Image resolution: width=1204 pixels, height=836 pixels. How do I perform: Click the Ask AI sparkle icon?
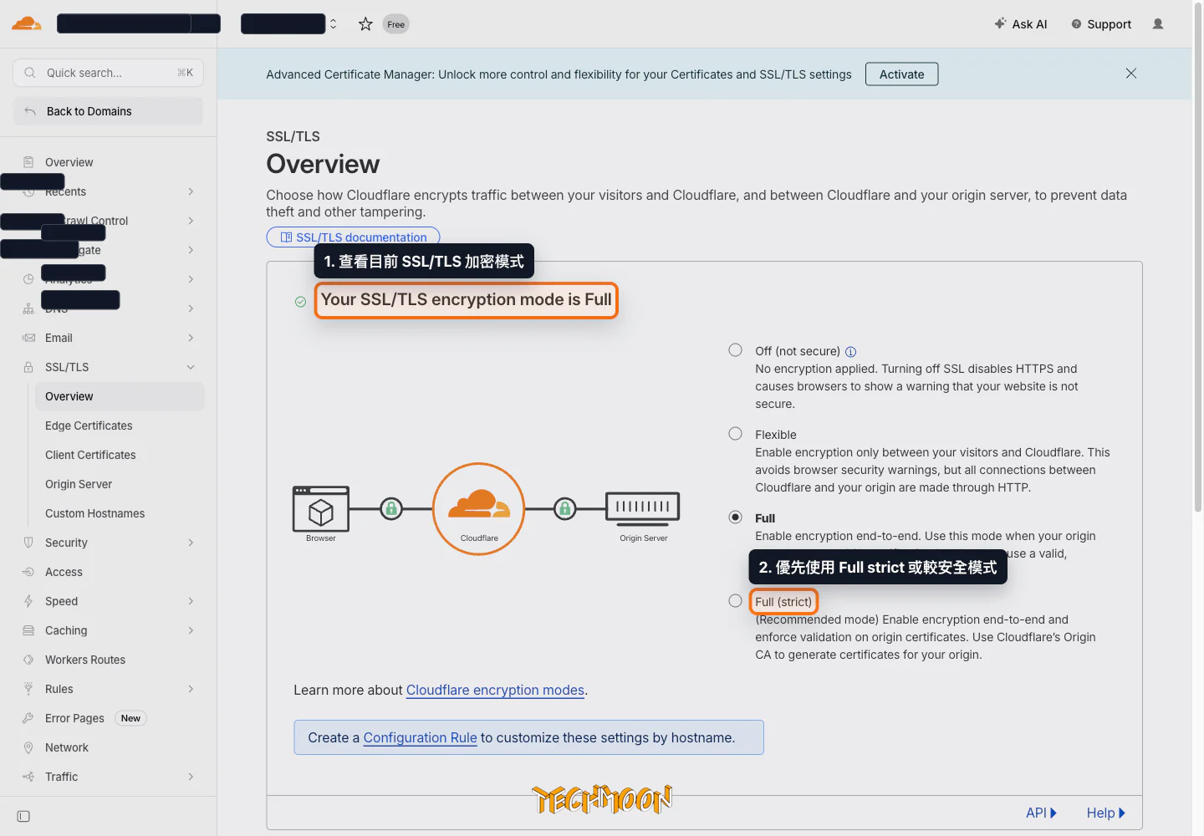tap(1000, 23)
